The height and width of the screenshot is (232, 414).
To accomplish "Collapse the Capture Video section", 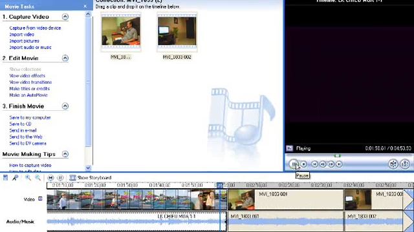I will pyautogui.click(x=65, y=17).
